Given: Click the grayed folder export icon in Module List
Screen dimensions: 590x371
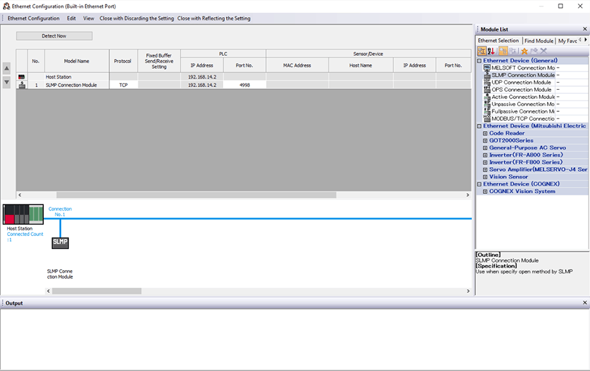Looking at the screenshot, I should point(534,51).
